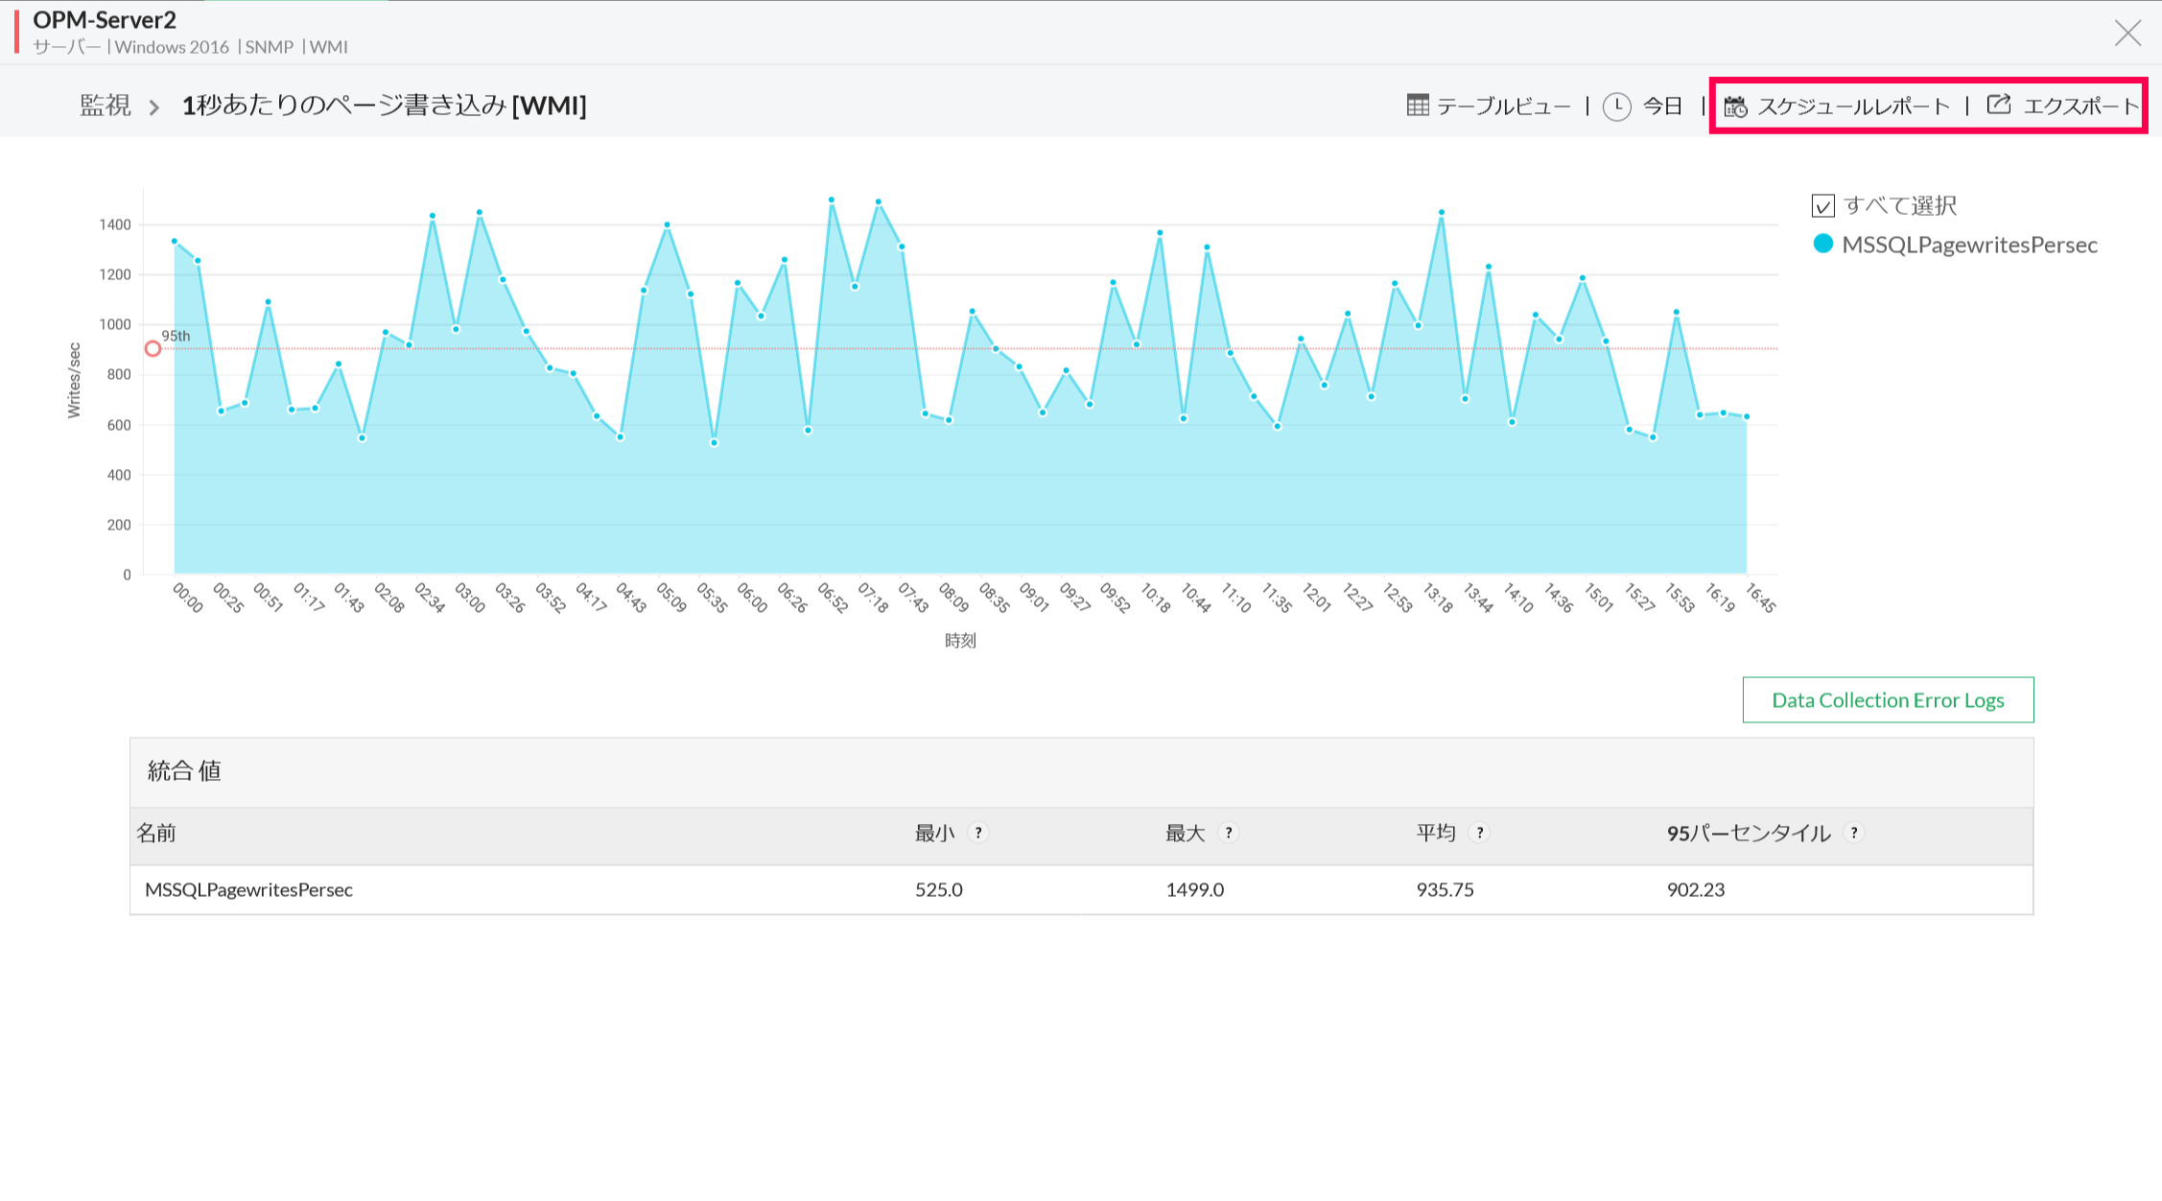Click the schedule report calendar icon
Screen dimensions: 2162x1201
(x=1735, y=106)
